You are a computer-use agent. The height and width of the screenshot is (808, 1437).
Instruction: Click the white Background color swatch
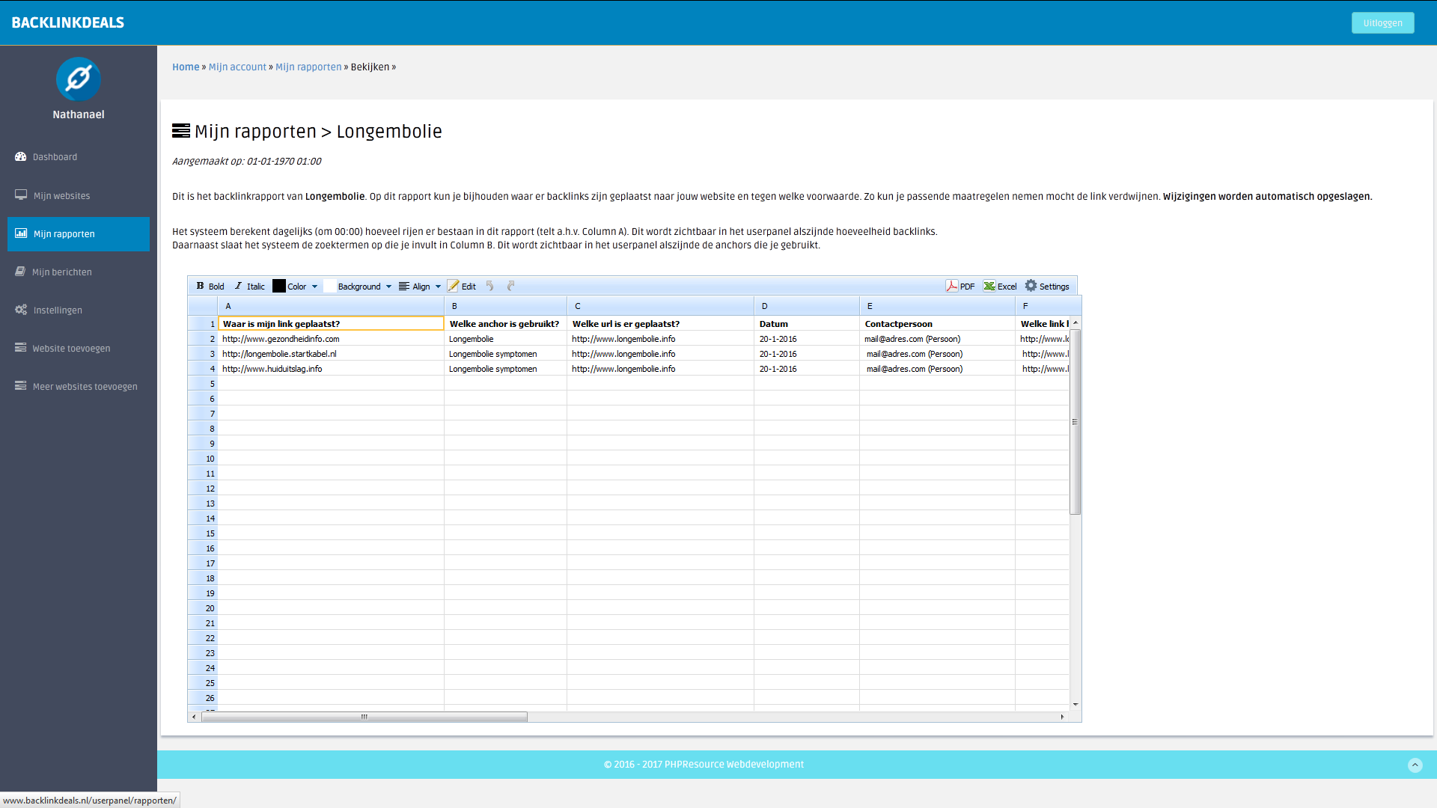(x=329, y=286)
